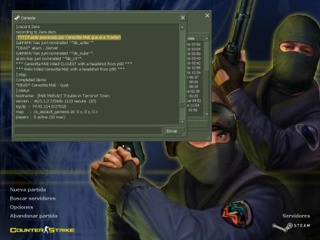Close the window behind the console
Screen dimensions: 320x240
click(207, 15)
